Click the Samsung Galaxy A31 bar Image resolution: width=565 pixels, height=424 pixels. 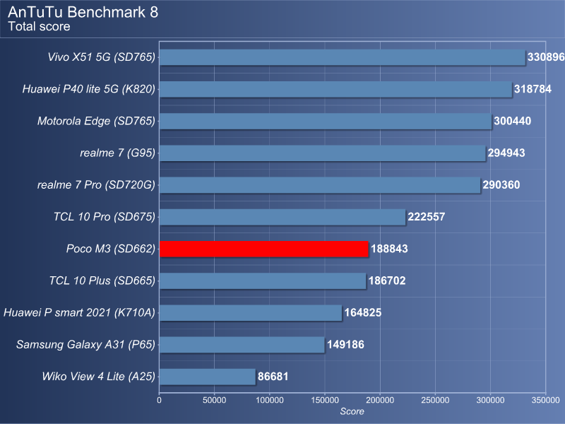[242, 345]
